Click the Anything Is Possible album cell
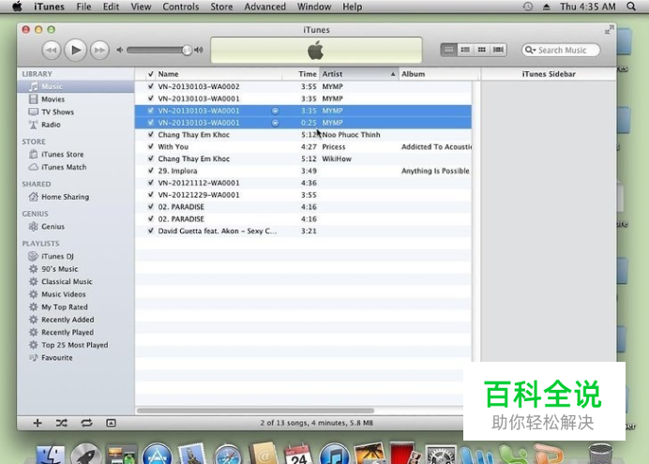The width and height of the screenshot is (649, 464). click(435, 171)
